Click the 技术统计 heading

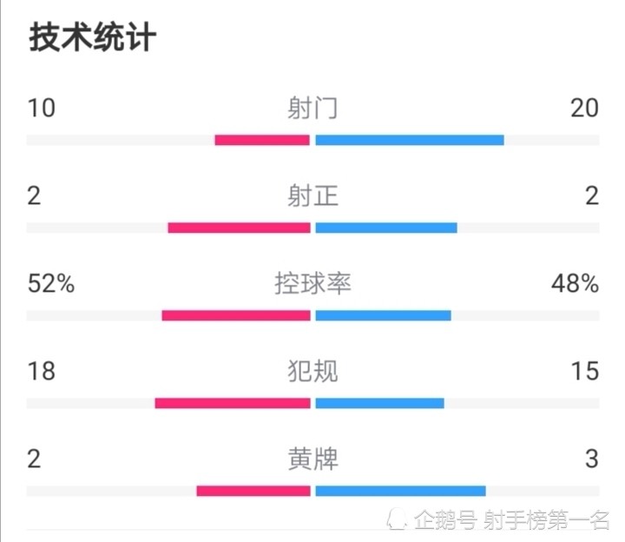point(92,37)
